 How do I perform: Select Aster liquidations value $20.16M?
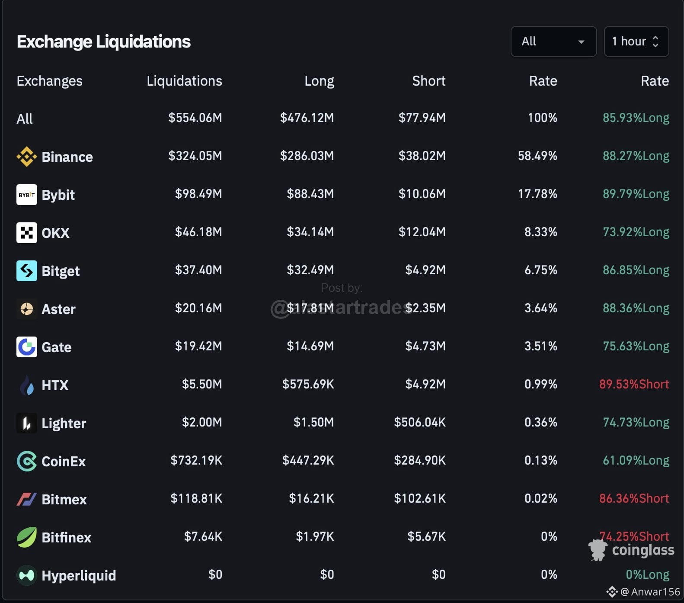[198, 308]
